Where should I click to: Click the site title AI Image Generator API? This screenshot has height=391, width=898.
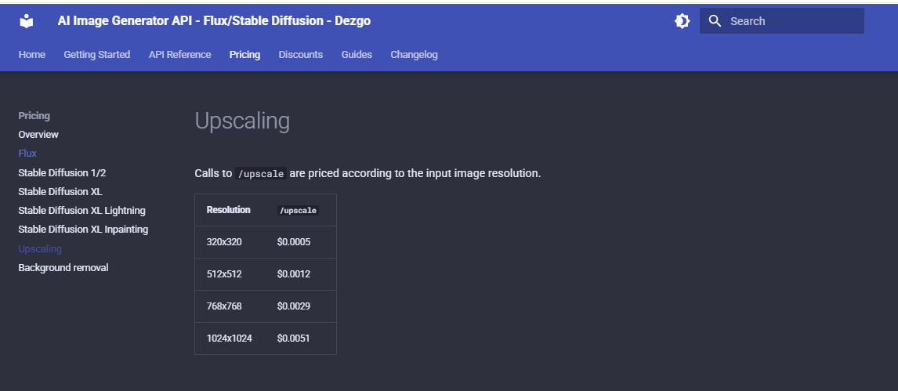click(x=214, y=21)
